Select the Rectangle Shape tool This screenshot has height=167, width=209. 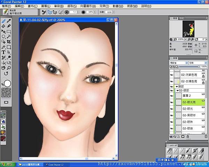(9, 47)
